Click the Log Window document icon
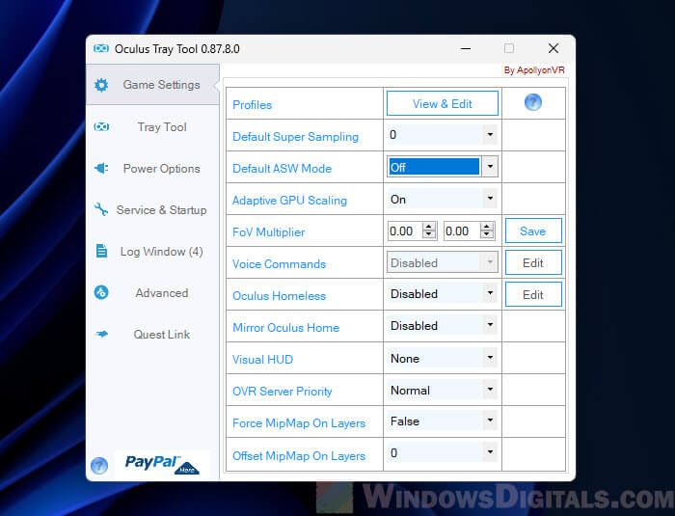The image size is (675, 516). [x=101, y=251]
